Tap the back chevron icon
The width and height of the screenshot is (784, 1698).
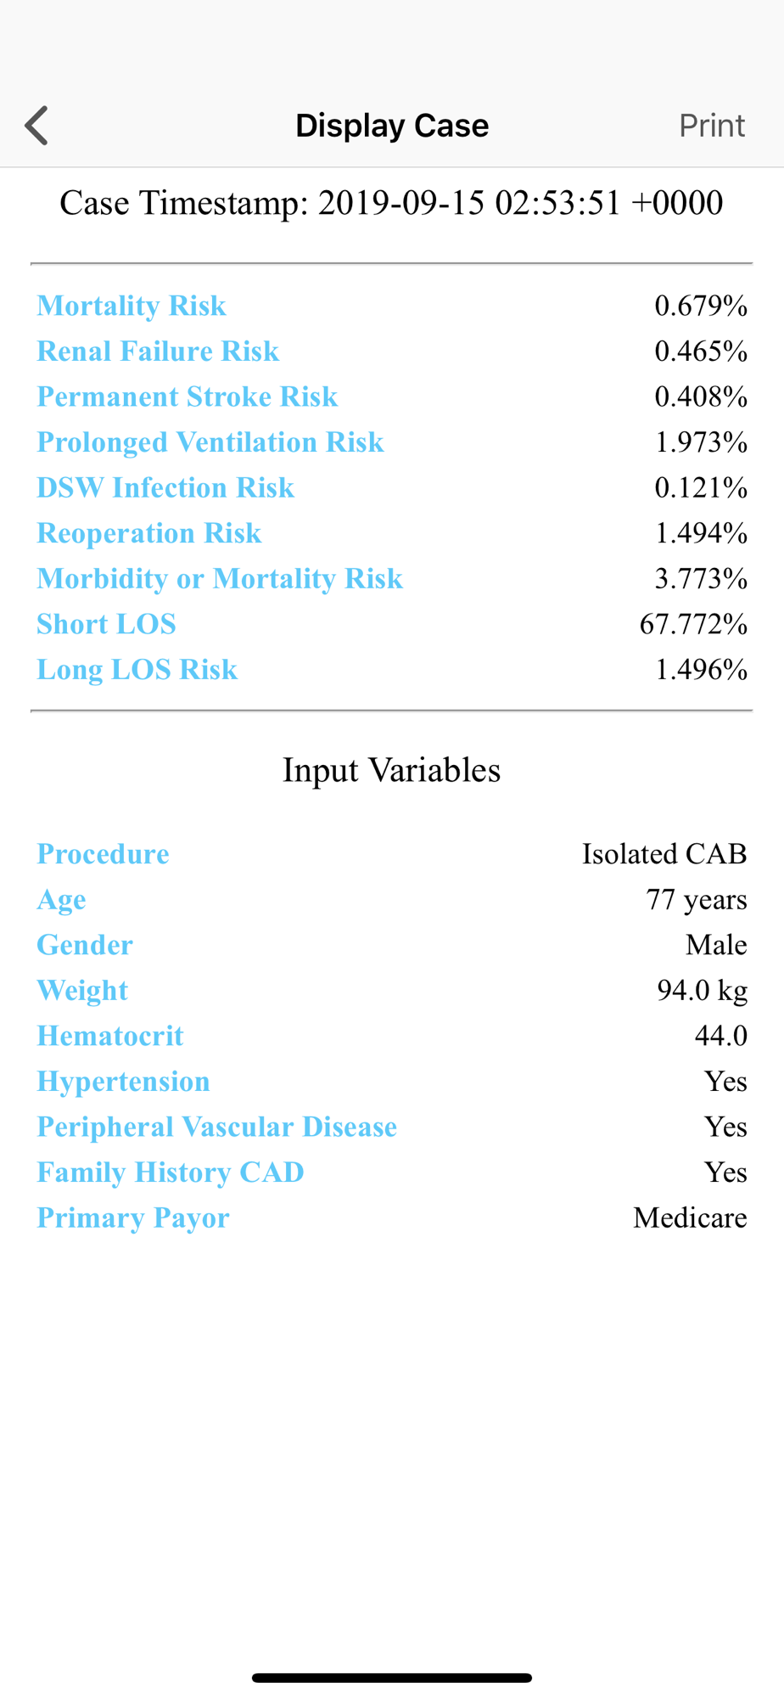point(36,126)
